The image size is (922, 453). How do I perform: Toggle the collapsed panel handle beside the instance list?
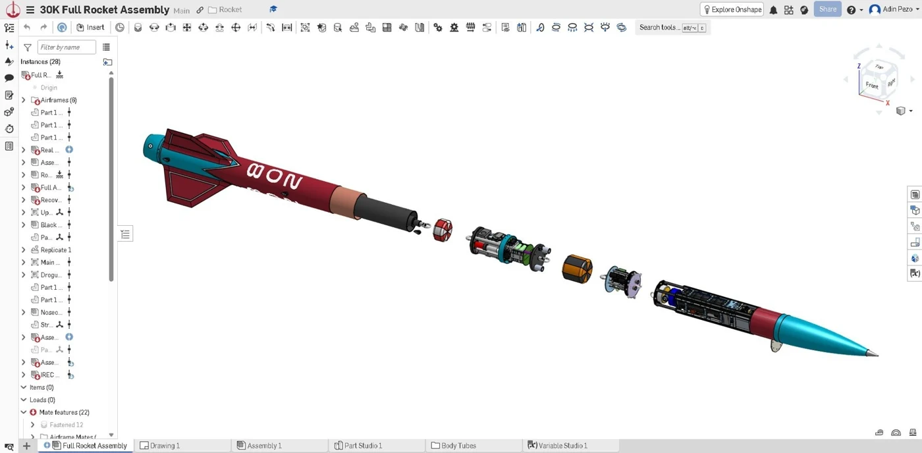click(x=126, y=234)
